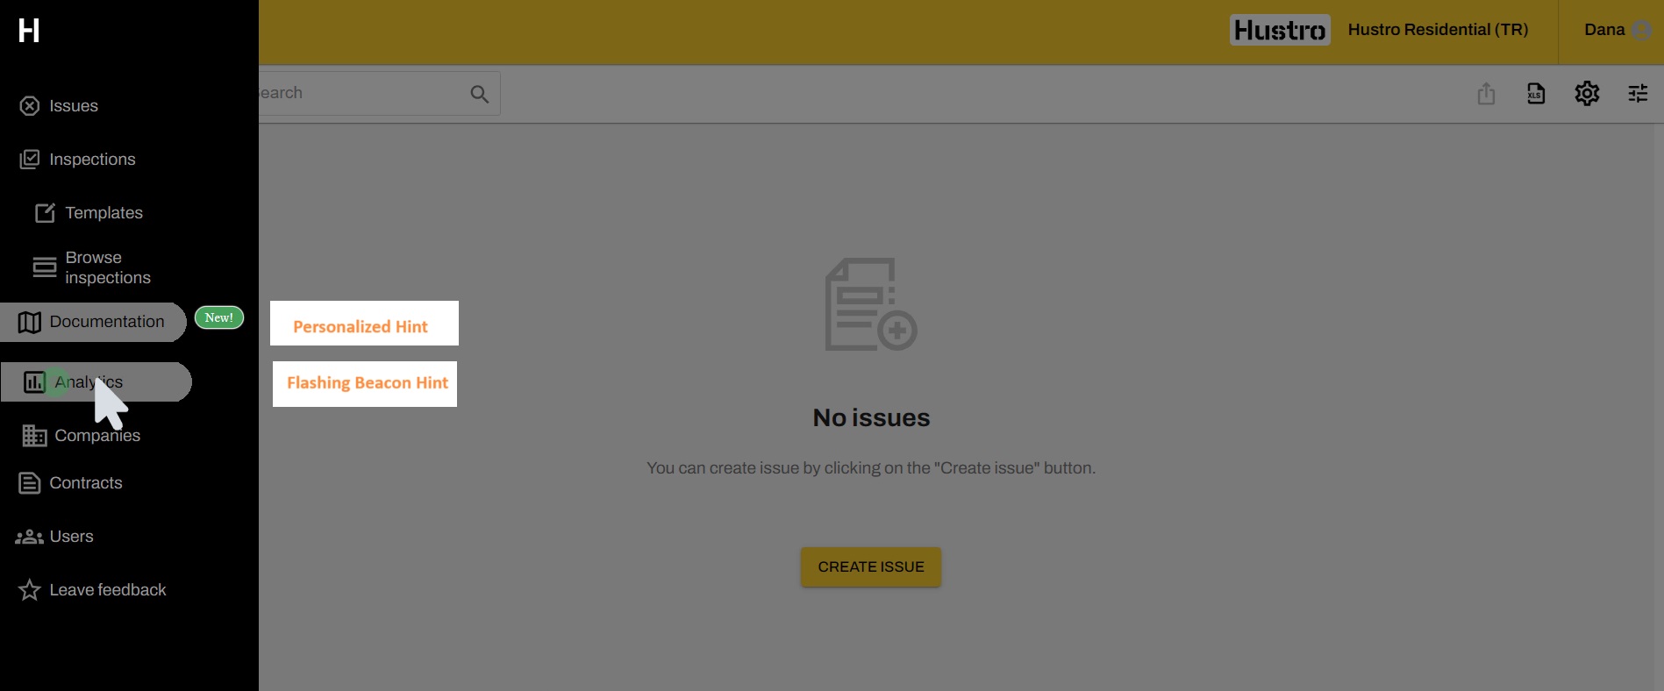Open inspection Templates

point(103,213)
